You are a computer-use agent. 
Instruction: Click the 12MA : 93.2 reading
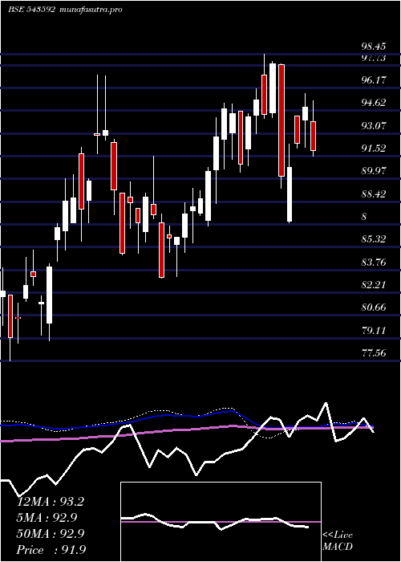[51, 502]
